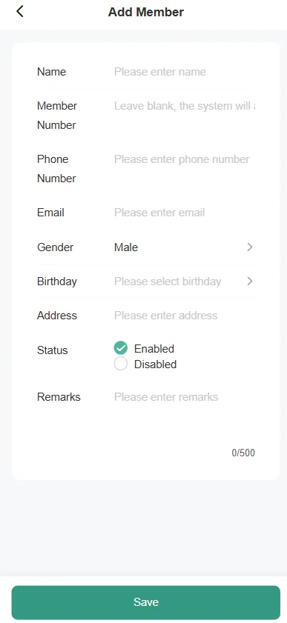Viewport: 287px width, 623px height.
Task: Click the Birthday row label
Action: (57, 281)
